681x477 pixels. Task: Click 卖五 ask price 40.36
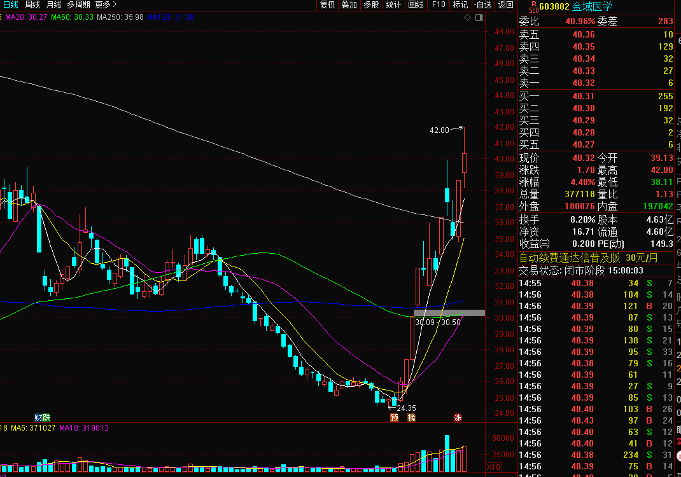pyautogui.click(x=583, y=34)
